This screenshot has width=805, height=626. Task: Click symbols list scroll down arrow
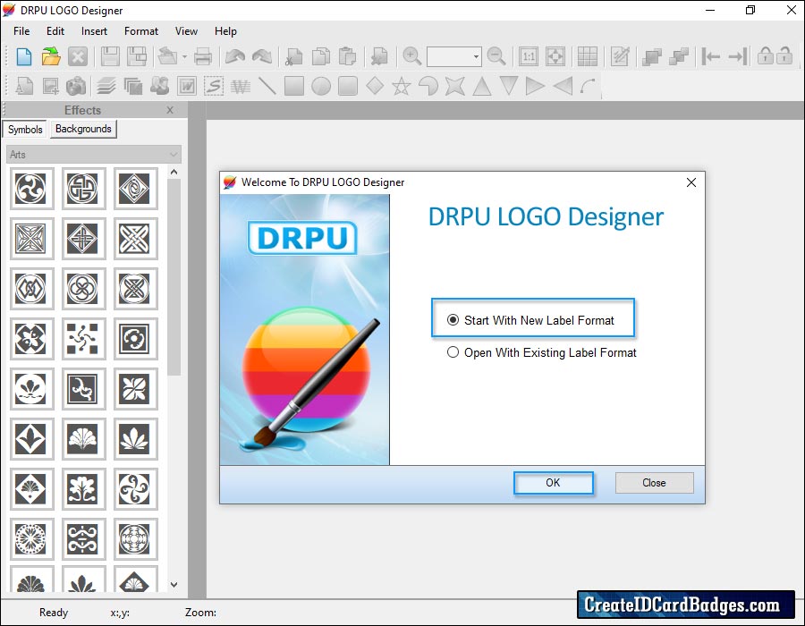174,585
